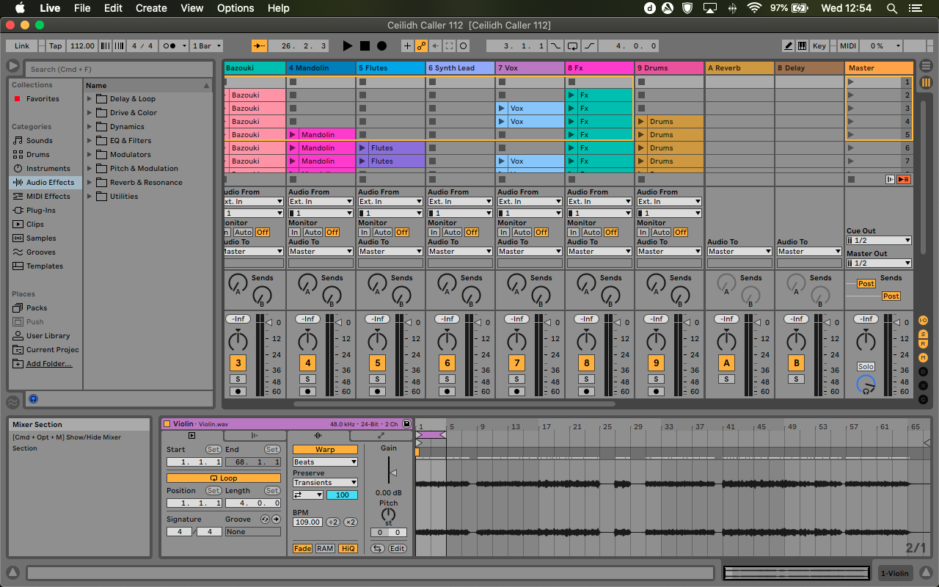Select Drums category in browser
The width and height of the screenshot is (939, 587).
(x=37, y=155)
